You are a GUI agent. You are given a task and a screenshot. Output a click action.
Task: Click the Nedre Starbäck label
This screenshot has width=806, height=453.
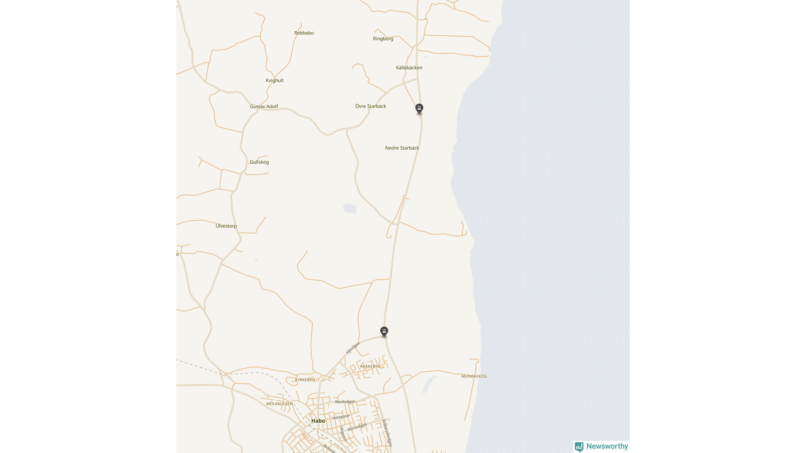point(402,148)
